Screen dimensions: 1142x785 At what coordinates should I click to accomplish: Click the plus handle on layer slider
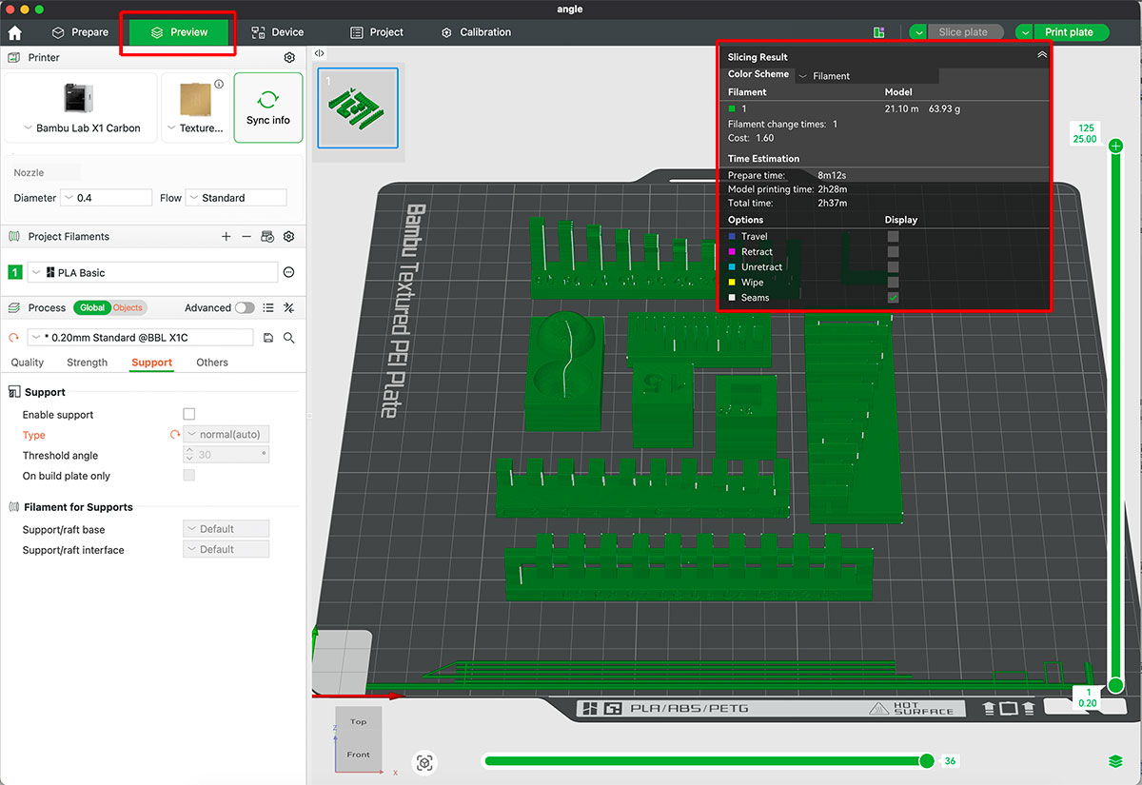click(x=1115, y=147)
